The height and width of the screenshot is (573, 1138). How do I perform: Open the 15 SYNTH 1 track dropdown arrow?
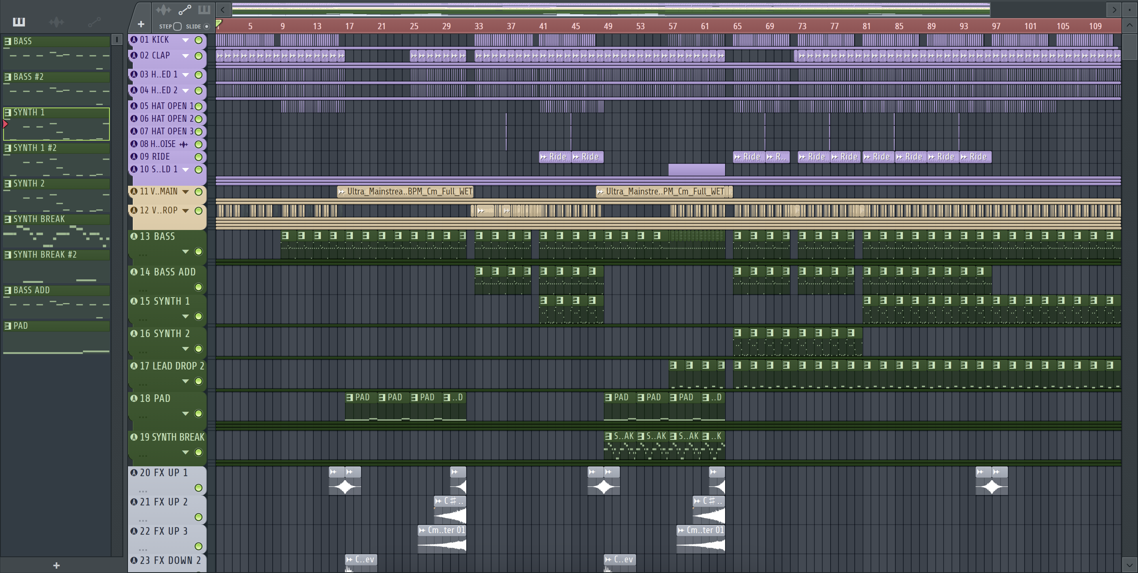point(186,317)
